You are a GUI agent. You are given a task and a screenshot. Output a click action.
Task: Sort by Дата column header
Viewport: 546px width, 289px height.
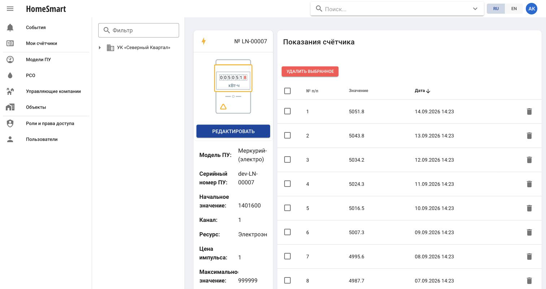(x=422, y=91)
